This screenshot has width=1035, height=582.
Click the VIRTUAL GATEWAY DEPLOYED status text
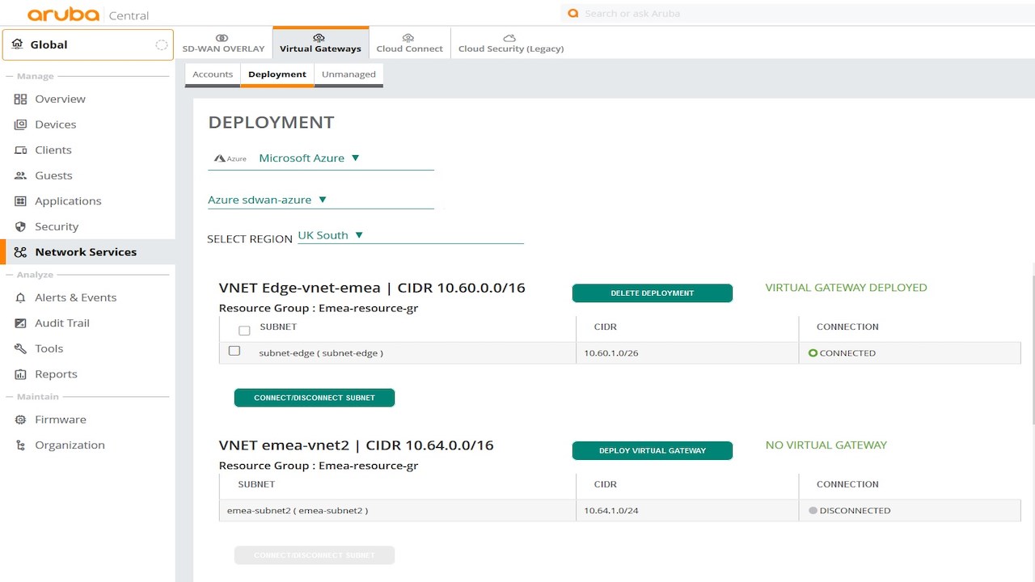pyautogui.click(x=846, y=288)
